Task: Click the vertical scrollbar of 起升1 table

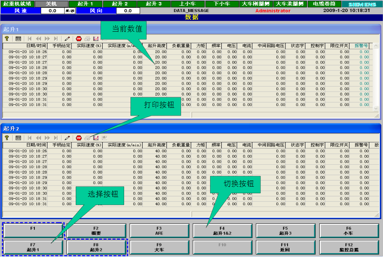Action: click(x=376, y=77)
